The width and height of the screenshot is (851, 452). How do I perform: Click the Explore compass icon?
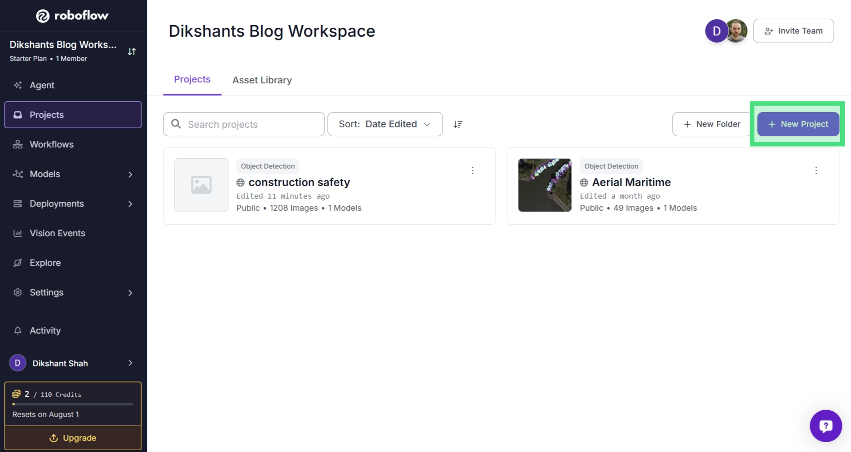18,263
